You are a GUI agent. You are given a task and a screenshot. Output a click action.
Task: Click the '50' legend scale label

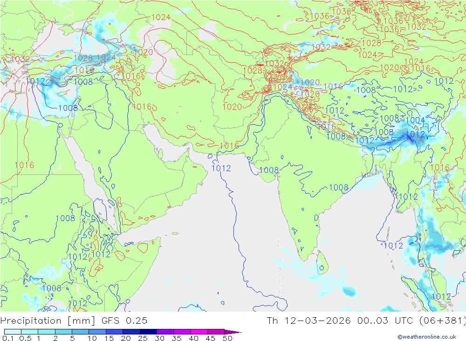(227, 338)
